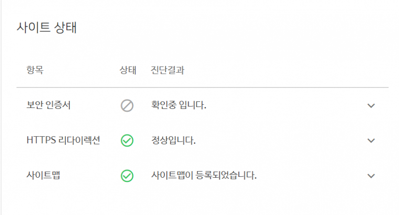The height and width of the screenshot is (215, 399).
Task: Select the HTTPS 리다이렉션 item label
Action: [64, 140]
